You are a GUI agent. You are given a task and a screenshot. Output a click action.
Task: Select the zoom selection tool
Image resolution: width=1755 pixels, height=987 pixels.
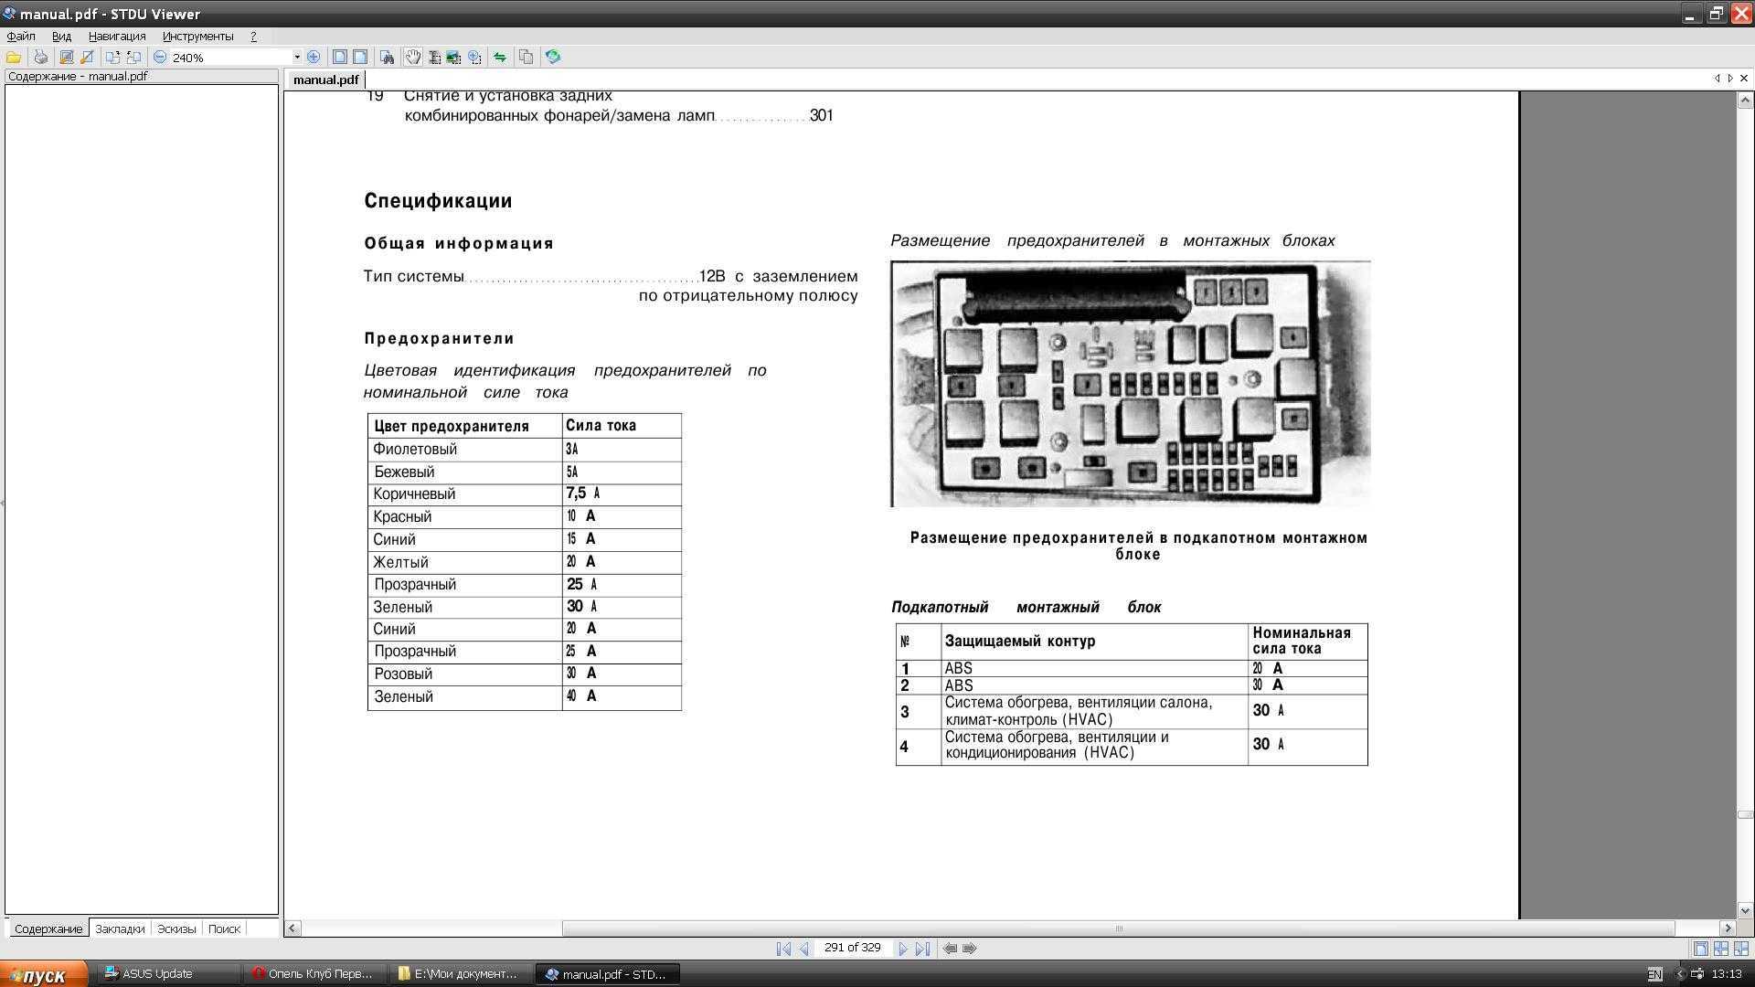474,57
